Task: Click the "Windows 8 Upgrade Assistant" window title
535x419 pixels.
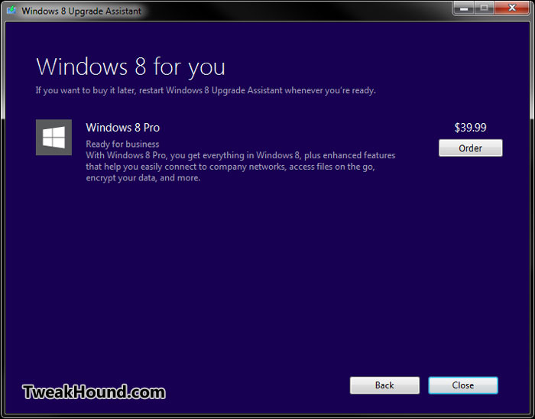Action: click(x=81, y=11)
